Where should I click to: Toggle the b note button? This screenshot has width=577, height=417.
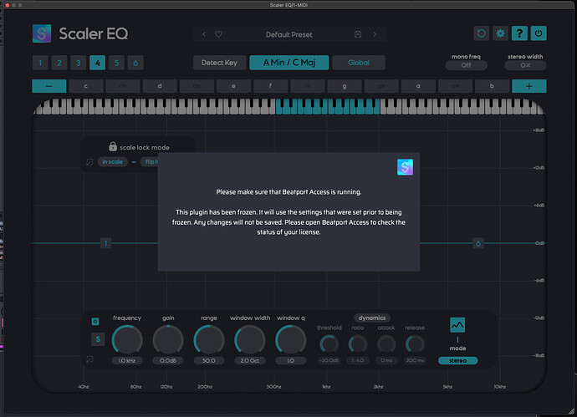[x=492, y=86]
